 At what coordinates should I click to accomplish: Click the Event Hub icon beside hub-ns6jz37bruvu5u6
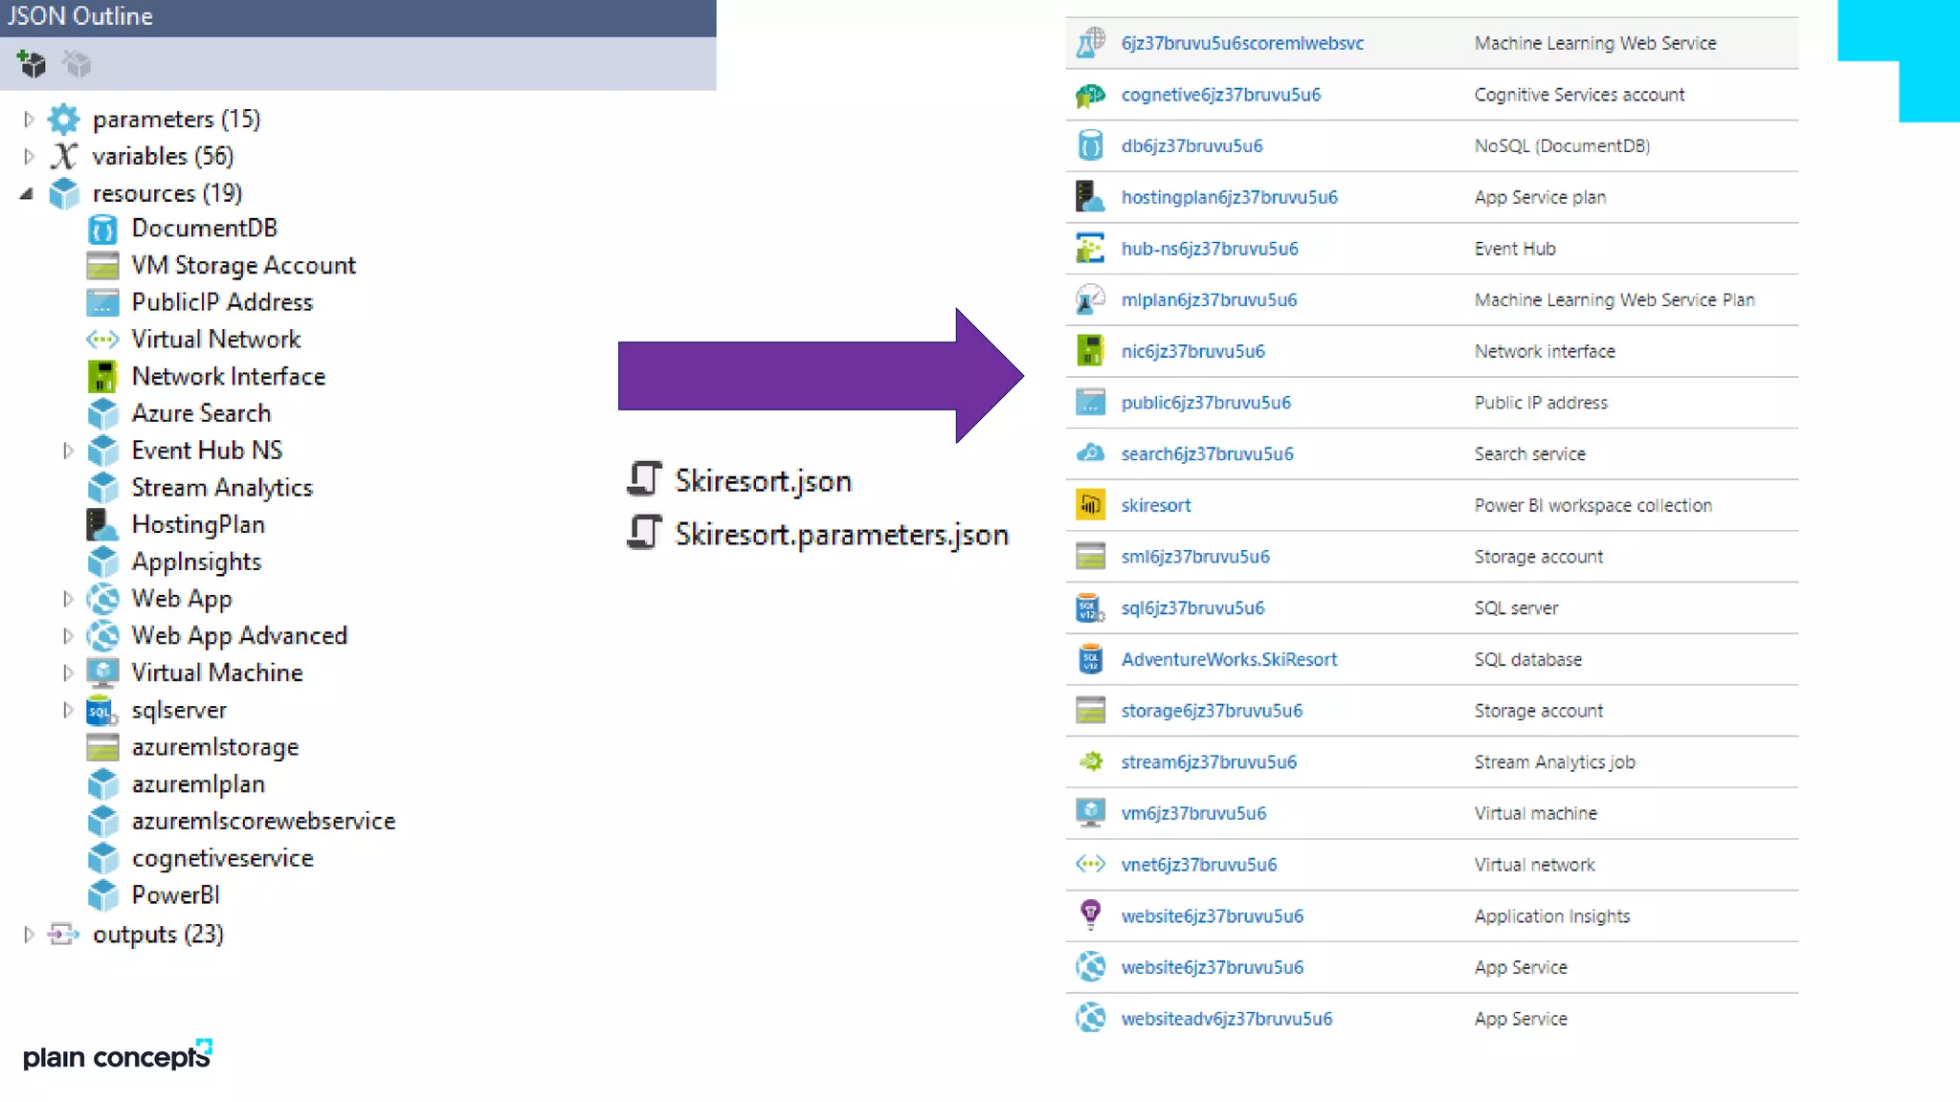1090,249
